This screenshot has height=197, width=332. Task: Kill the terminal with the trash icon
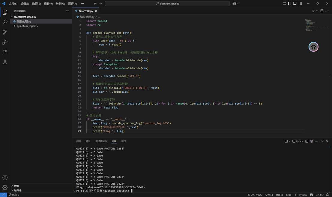pyautogui.click(x=311, y=141)
